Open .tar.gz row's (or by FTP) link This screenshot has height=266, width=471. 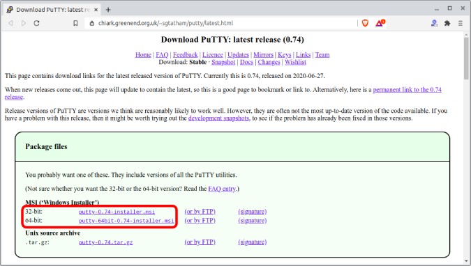tap(200, 242)
